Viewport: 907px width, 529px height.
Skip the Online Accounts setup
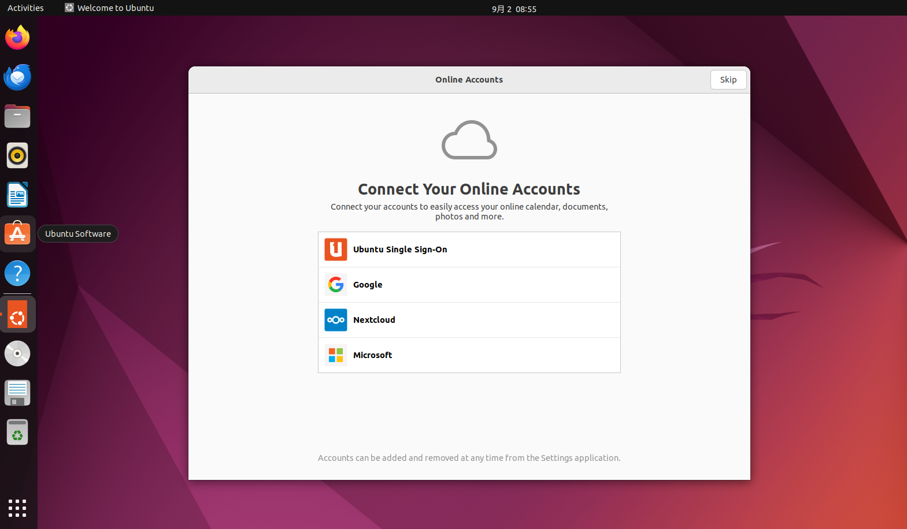tap(728, 80)
